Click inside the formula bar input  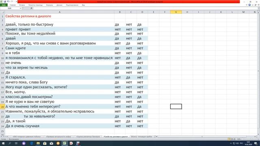(145, 8)
